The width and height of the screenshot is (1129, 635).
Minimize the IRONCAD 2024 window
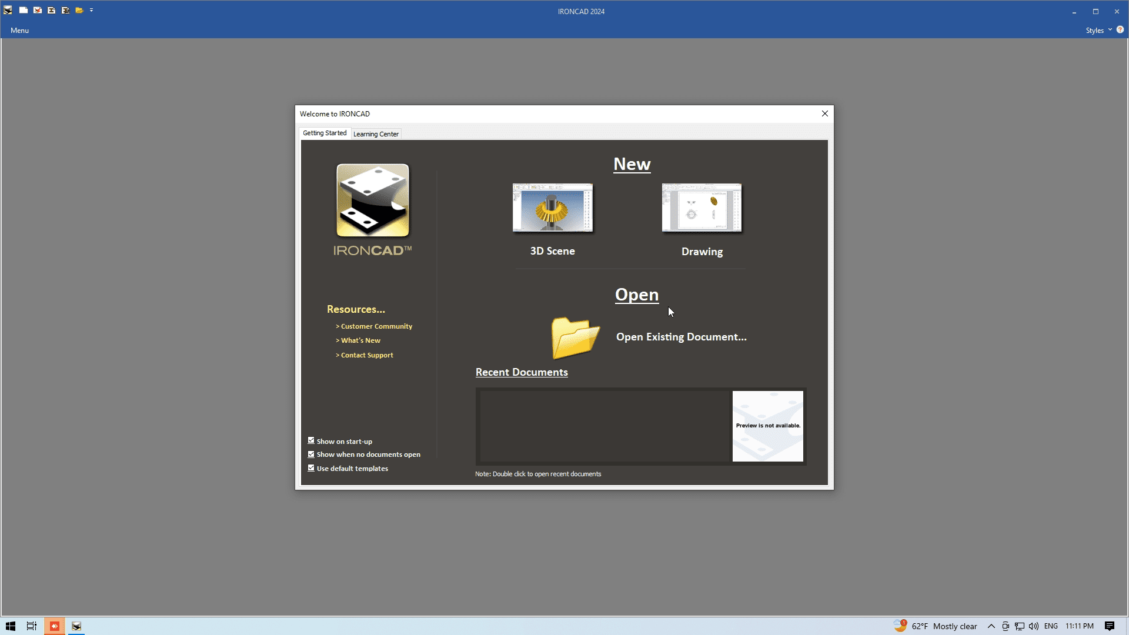[x=1074, y=11]
